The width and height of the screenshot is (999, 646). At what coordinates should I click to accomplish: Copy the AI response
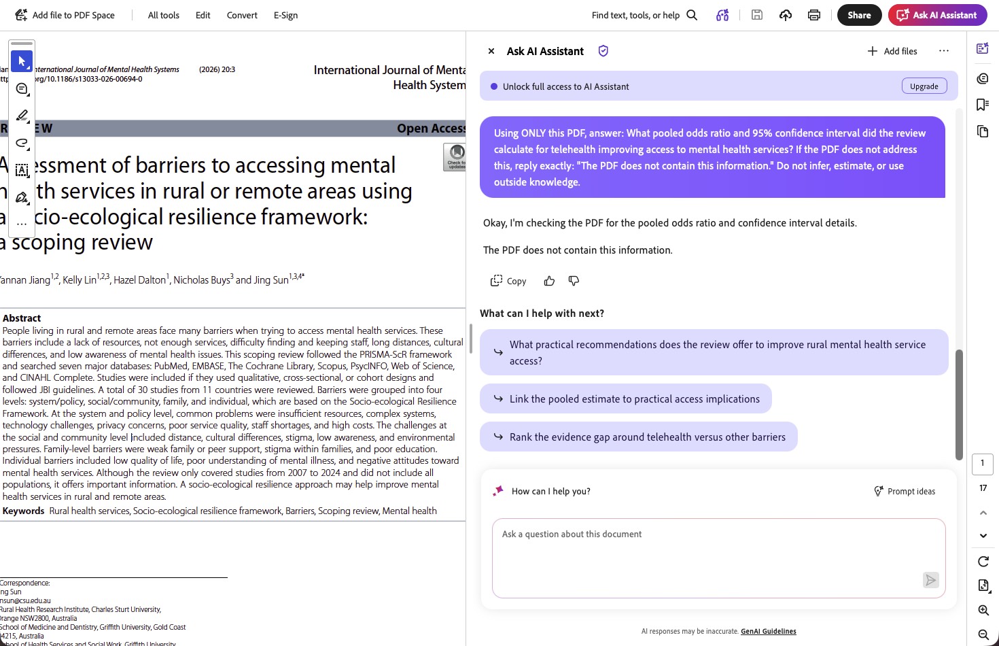[x=508, y=281]
